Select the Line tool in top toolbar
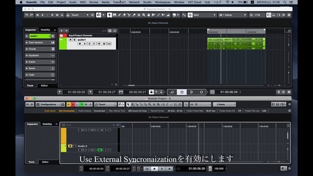The height and width of the screenshot is (176, 313). 158,15
